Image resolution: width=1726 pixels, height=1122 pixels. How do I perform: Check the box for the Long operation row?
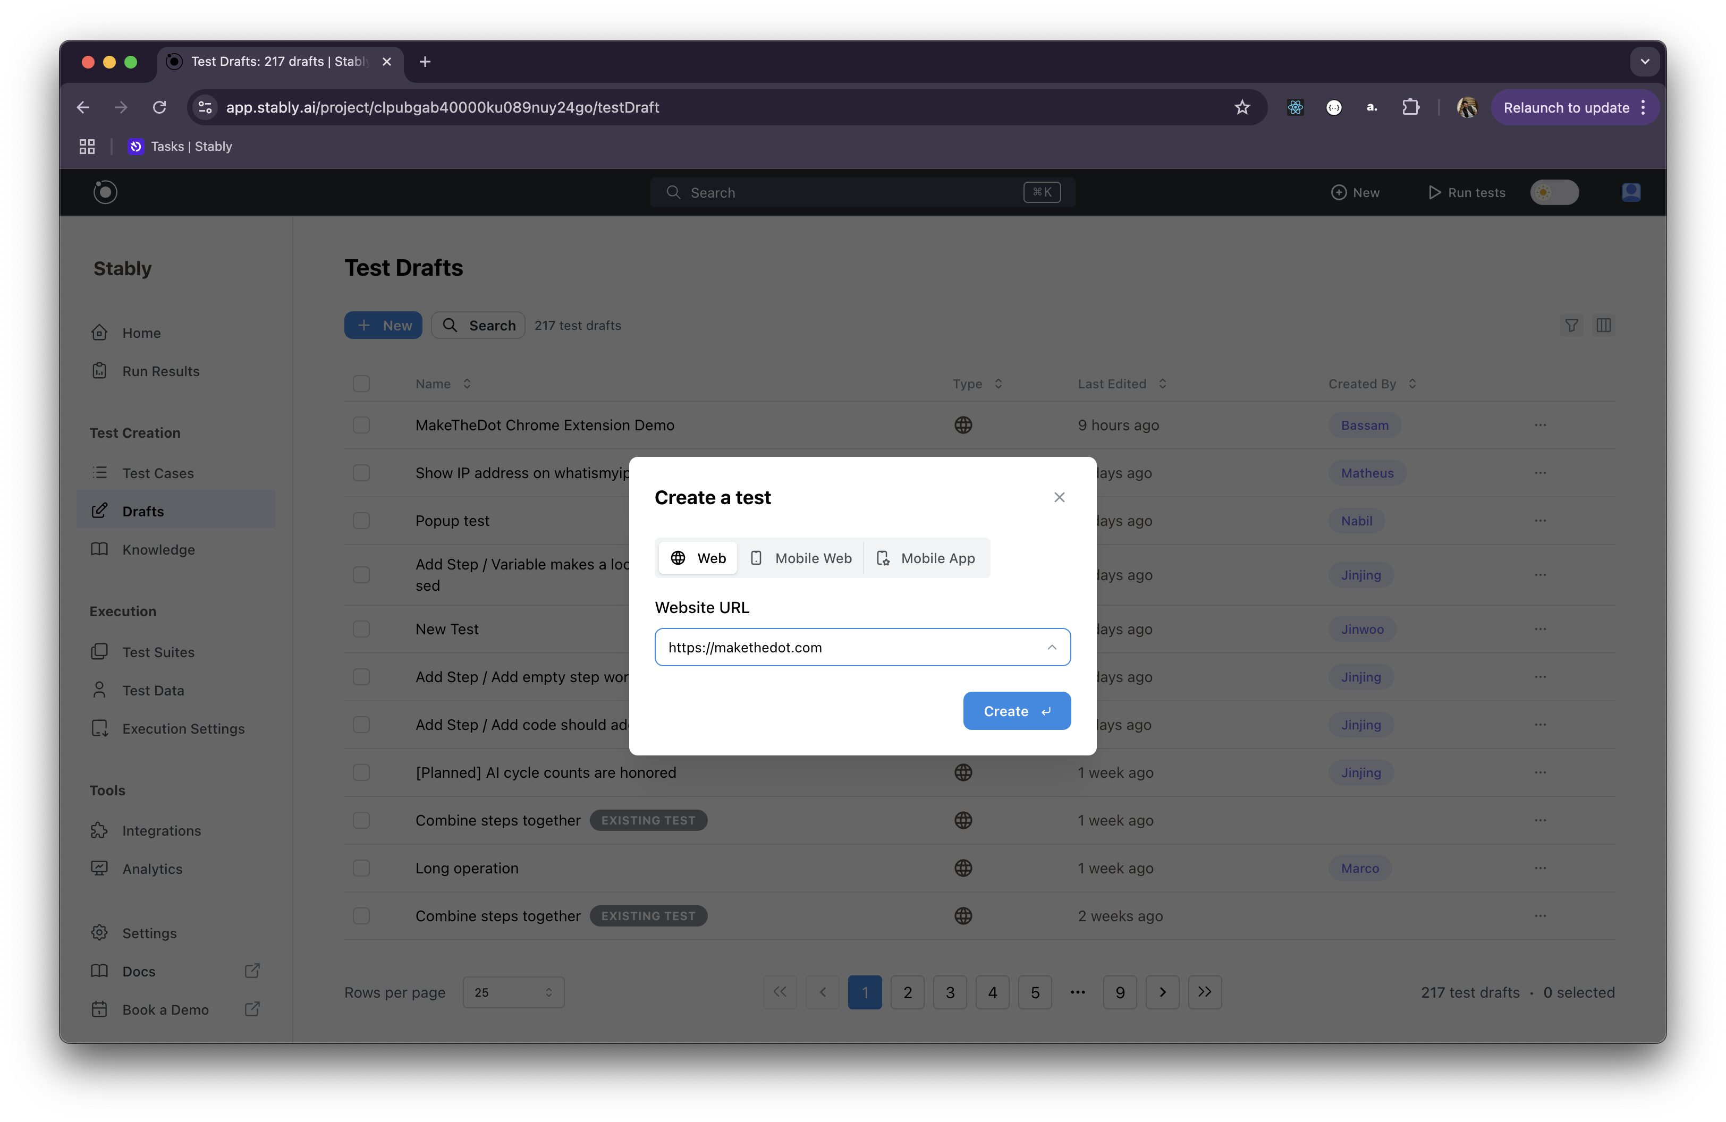coord(361,868)
